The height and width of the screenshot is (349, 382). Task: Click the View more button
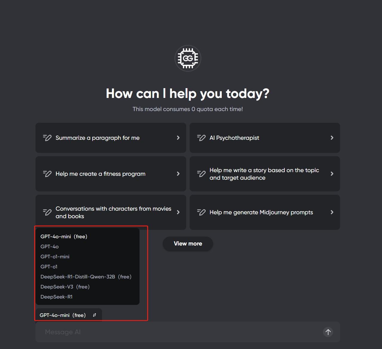click(x=188, y=244)
